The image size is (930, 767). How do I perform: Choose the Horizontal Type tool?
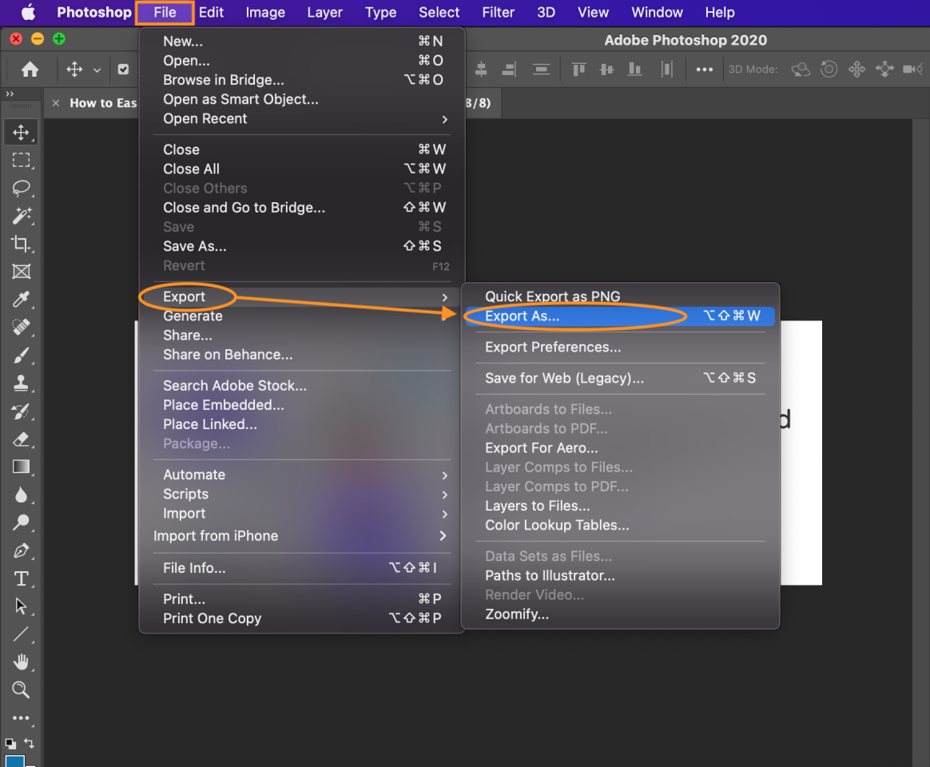[x=22, y=578]
